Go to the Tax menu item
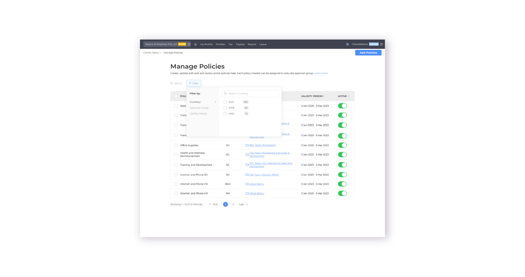 [x=230, y=44]
